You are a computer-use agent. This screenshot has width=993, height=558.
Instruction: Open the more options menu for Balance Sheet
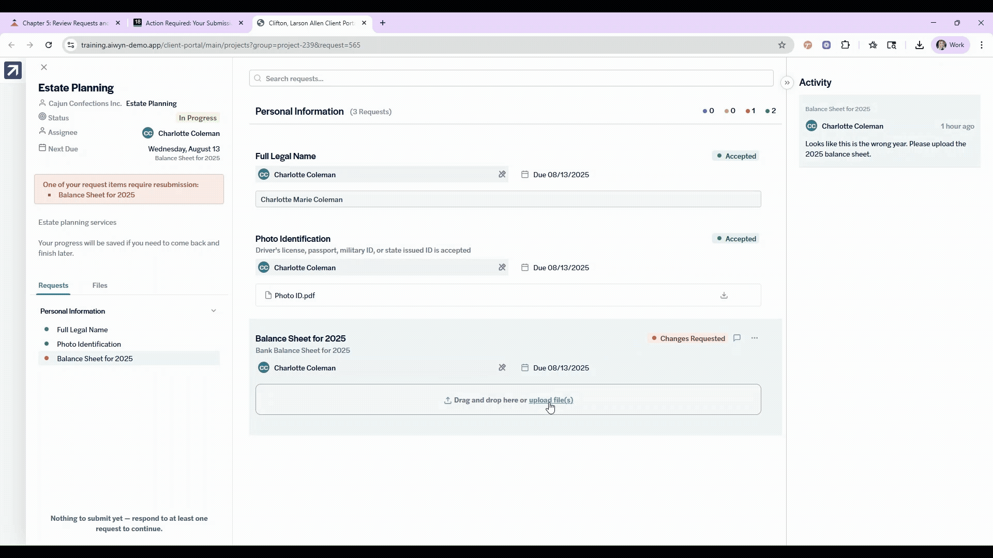click(755, 338)
